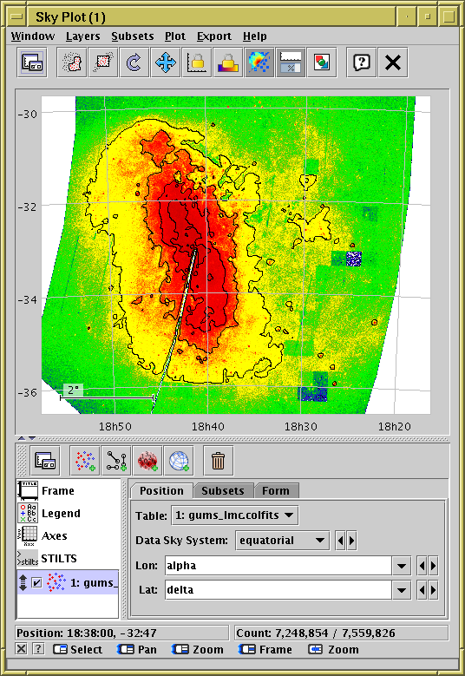The width and height of the screenshot is (465, 676).
Task: Click the Lat delta input field
Action: (x=278, y=590)
